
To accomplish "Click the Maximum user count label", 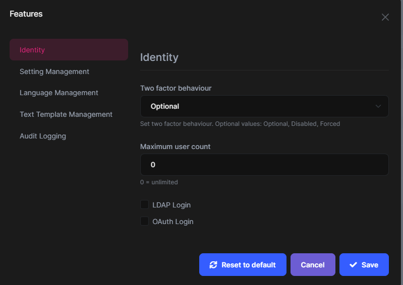I will click(x=176, y=147).
